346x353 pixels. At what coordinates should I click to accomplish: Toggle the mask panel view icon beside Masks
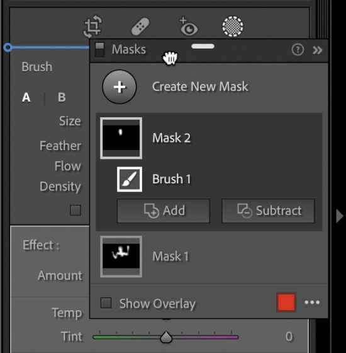pos(99,49)
